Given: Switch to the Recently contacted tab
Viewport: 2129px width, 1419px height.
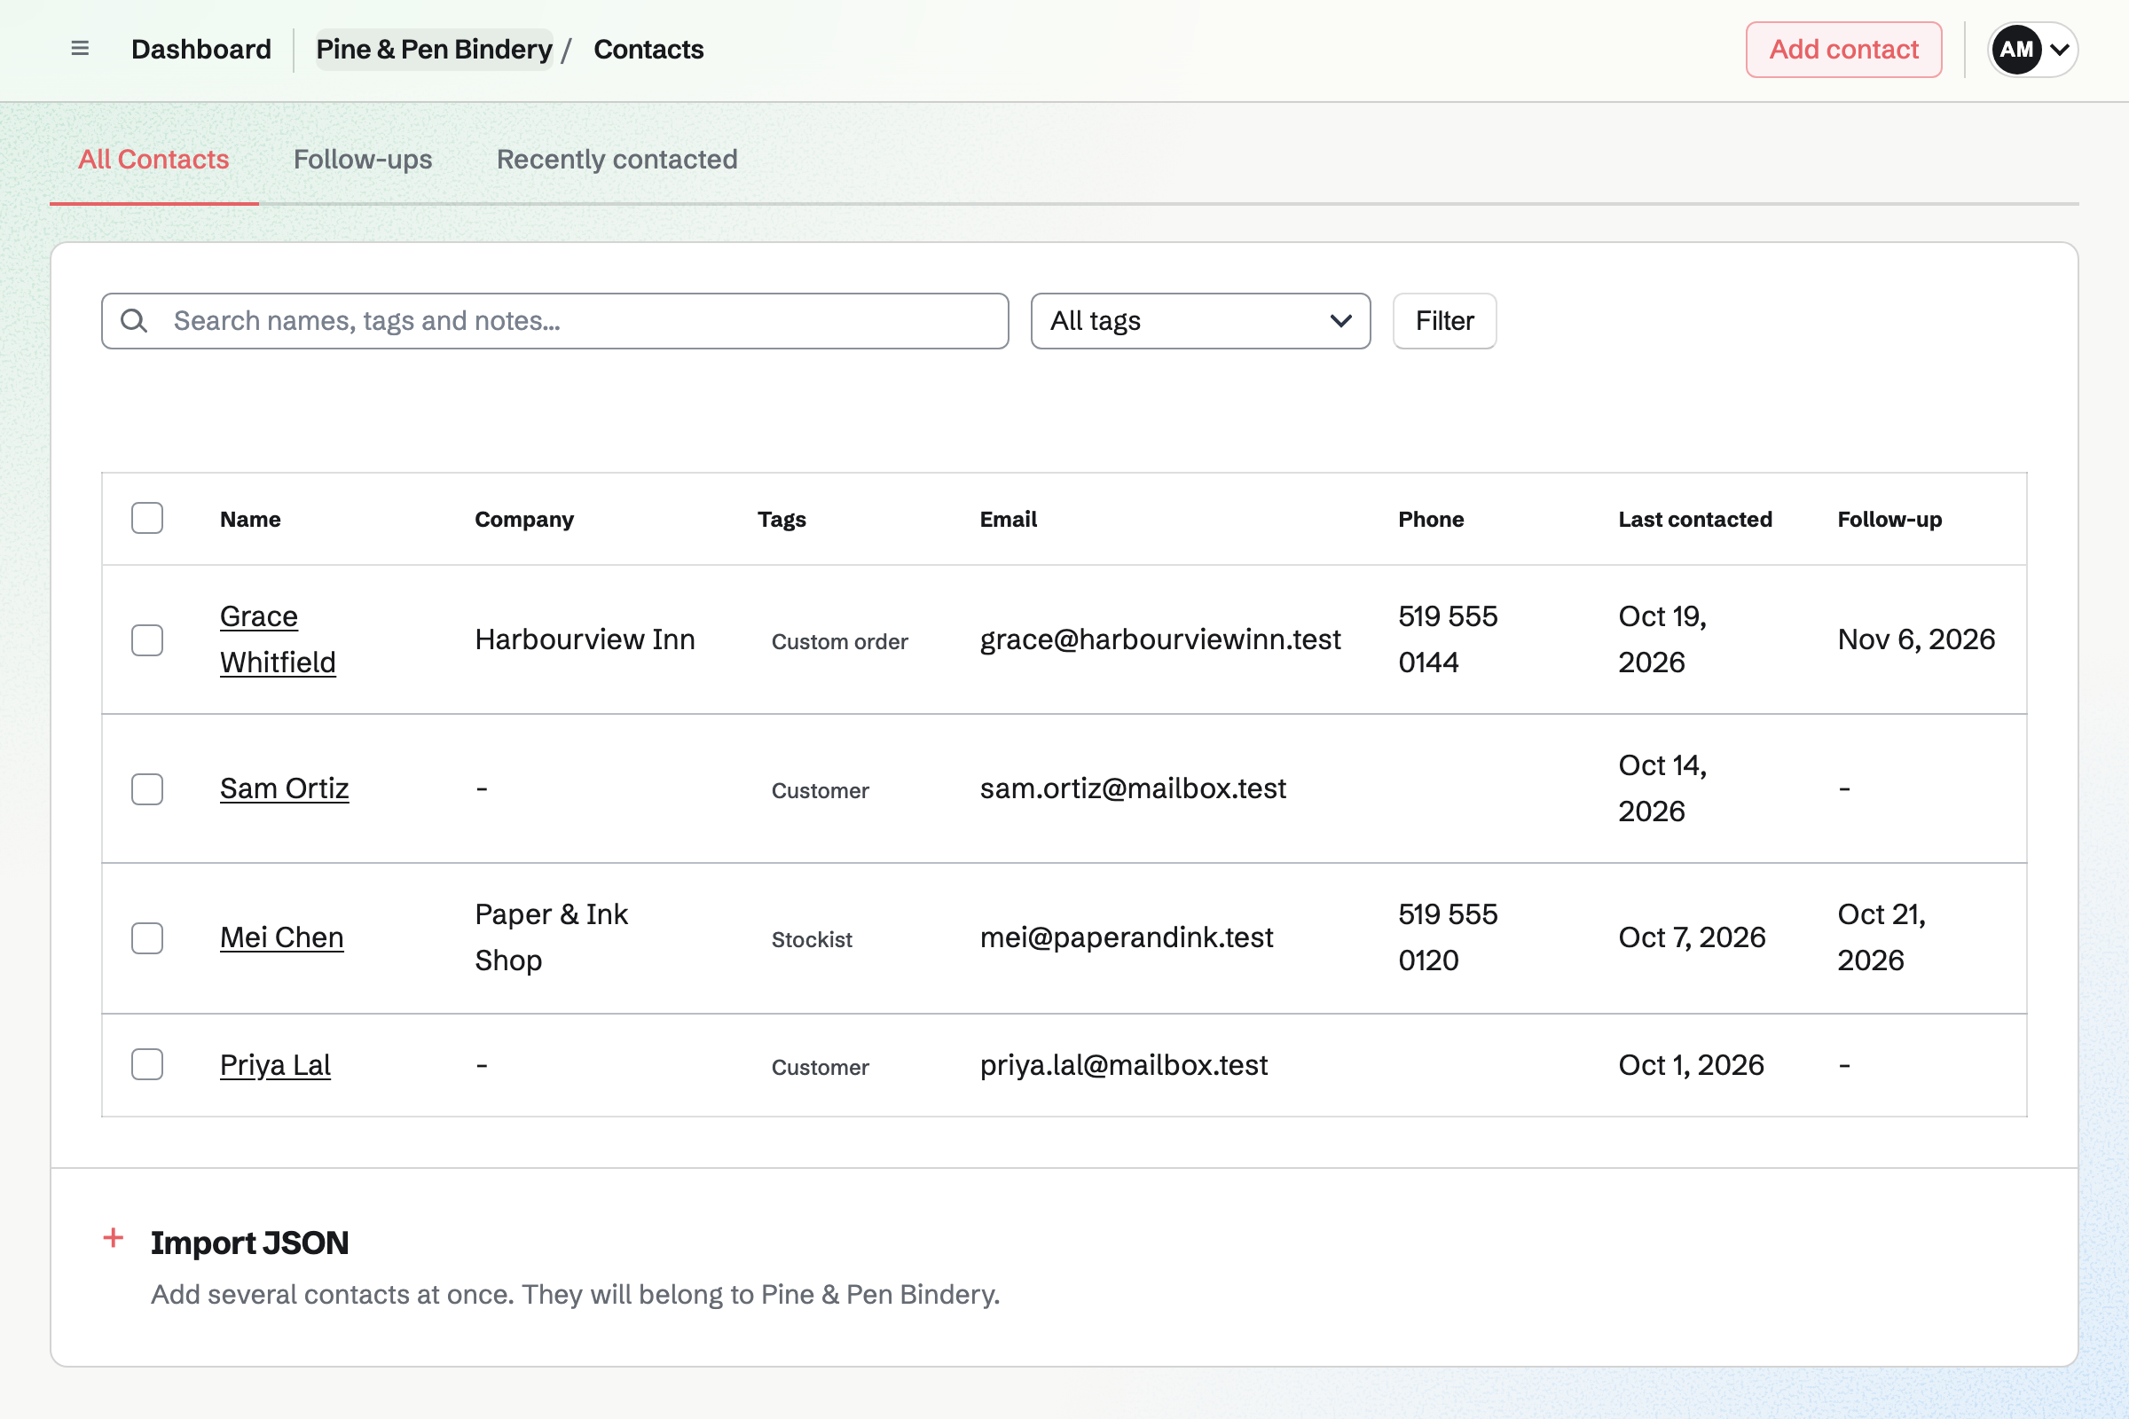Looking at the screenshot, I should [x=617, y=160].
